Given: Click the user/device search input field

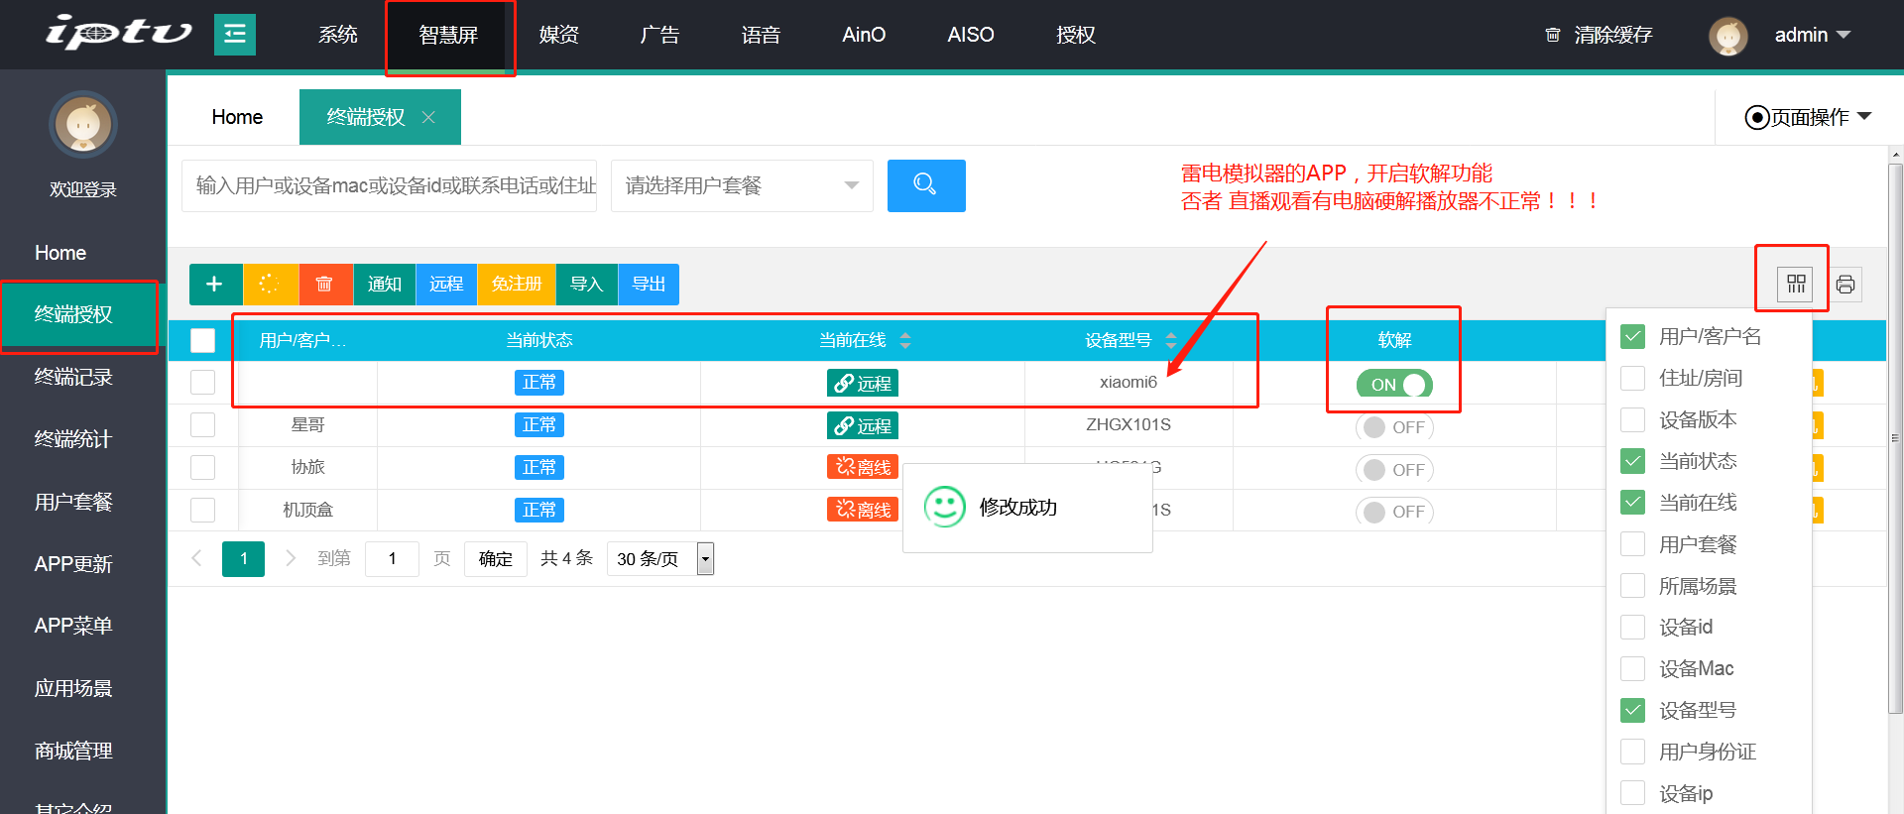Looking at the screenshot, I should click(x=389, y=185).
